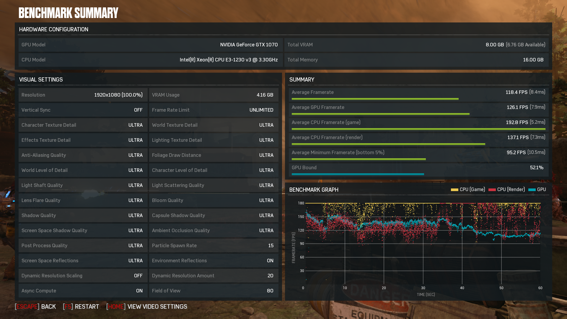Click the BENCHMARK GRAPH heading
The image size is (567, 319).
tap(314, 190)
